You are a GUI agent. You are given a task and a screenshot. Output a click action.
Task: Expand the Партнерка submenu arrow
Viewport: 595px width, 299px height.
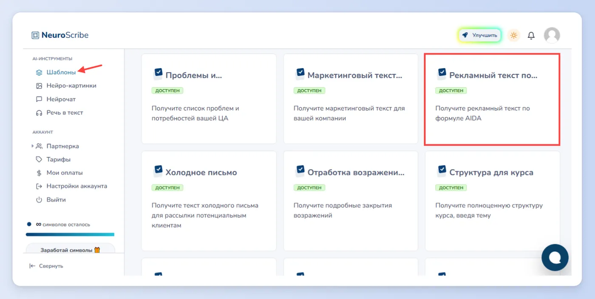pos(33,146)
